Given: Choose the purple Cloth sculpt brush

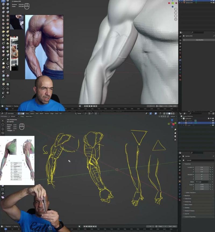Looking at the screenshot, I should [3, 47].
